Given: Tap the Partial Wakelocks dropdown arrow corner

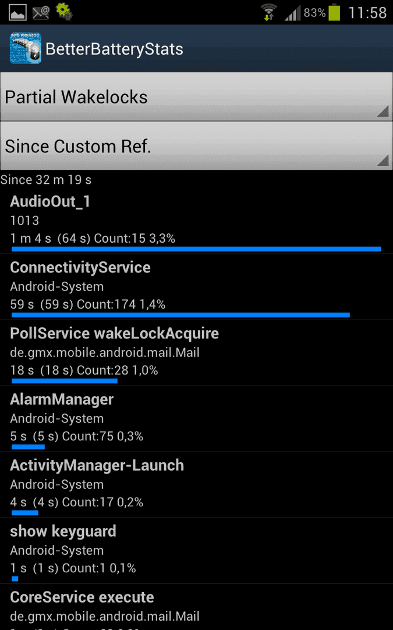Looking at the screenshot, I should (x=383, y=111).
